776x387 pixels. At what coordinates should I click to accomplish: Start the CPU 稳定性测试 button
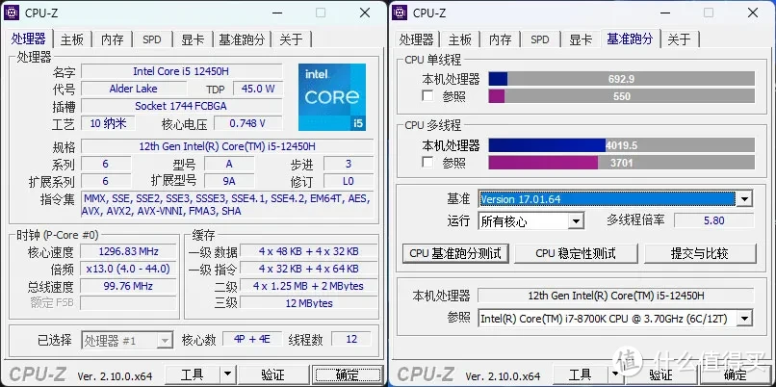pyautogui.click(x=576, y=254)
